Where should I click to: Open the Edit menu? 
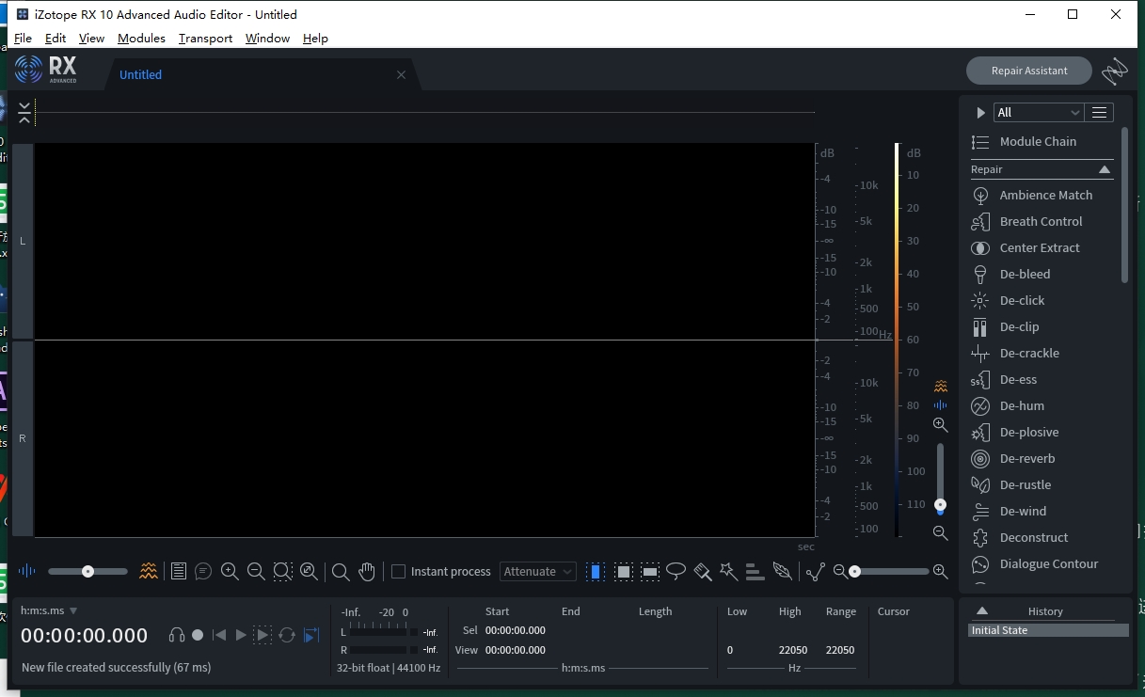click(56, 39)
